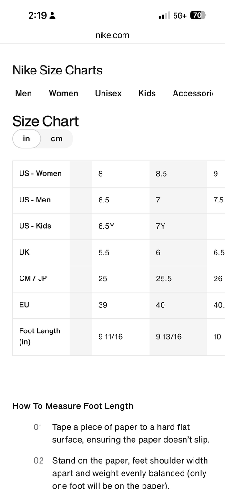Select the Kids size chart tab

[x=147, y=93]
